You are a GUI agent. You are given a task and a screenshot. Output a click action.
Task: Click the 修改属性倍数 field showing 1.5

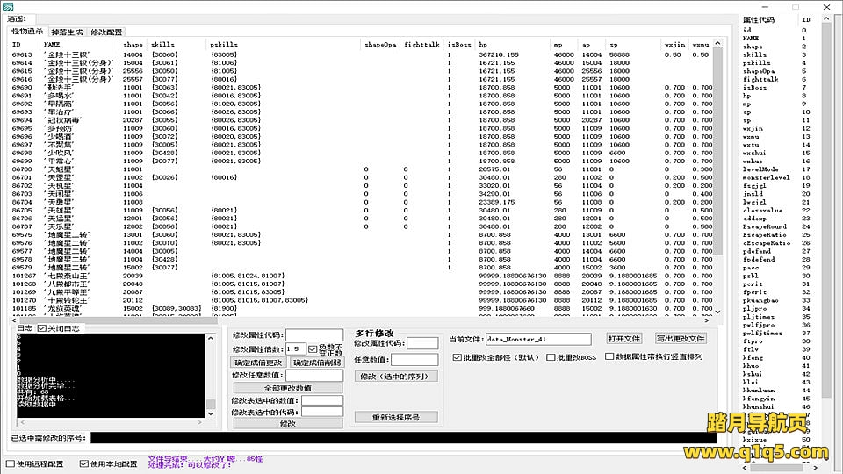(x=296, y=348)
